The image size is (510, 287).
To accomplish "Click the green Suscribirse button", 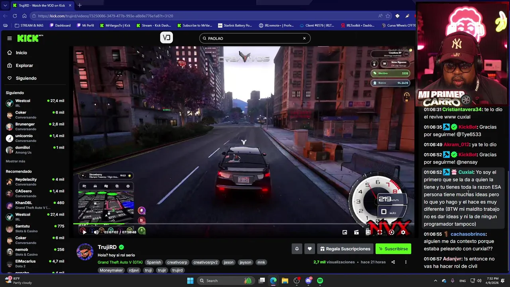I will click(x=393, y=249).
